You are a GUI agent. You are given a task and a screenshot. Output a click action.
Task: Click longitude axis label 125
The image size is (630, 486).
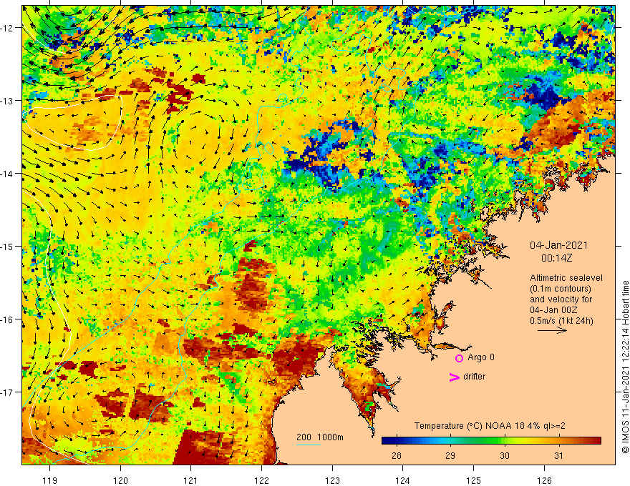tap(473, 480)
